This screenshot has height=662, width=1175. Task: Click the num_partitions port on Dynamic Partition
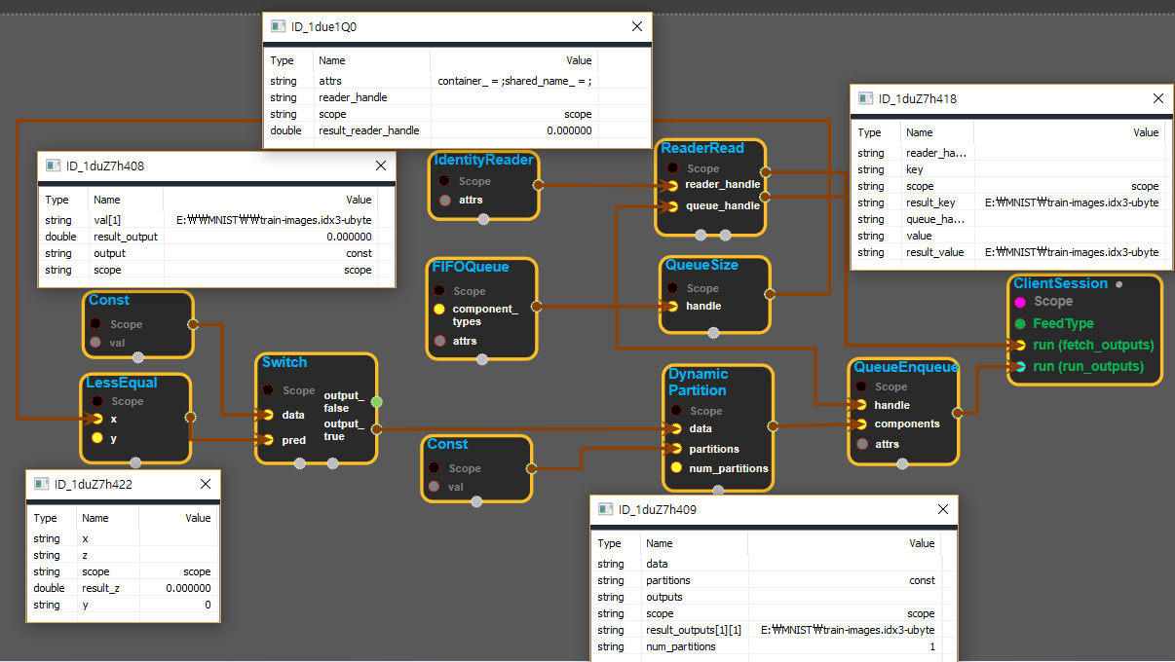coord(676,468)
